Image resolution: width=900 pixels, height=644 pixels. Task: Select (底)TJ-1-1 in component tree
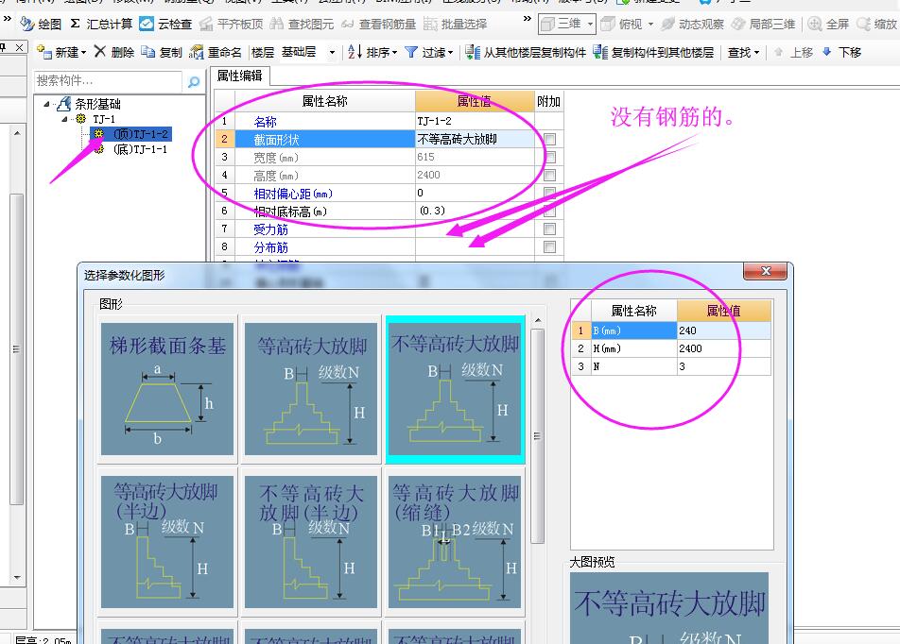coord(141,149)
